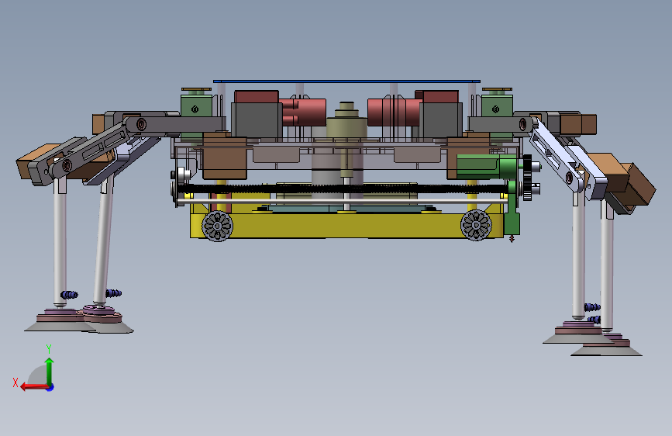Pick the right spoked wheel on the yellow frame
The image size is (672, 436).
pyautogui.click(x=476, y=225)
